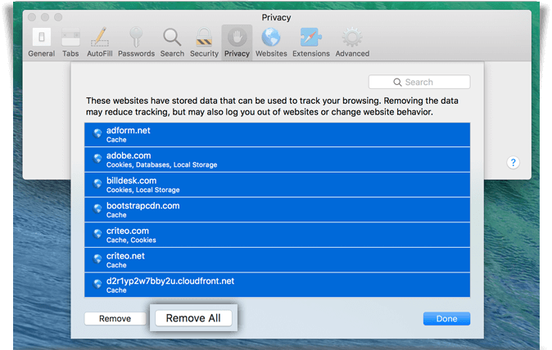Click into the website data Search field
The height and width of the screenshot is (350, 552).
pos(419,82)
